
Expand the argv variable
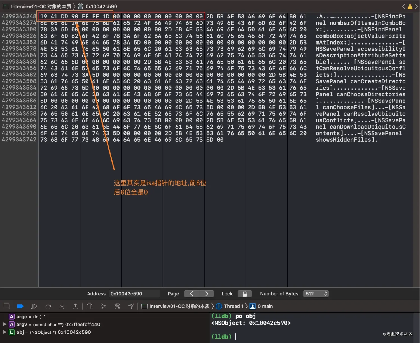click(x=4, y=324)
